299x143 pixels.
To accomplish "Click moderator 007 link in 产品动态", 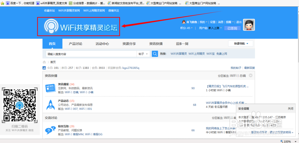I will (71, 109).
